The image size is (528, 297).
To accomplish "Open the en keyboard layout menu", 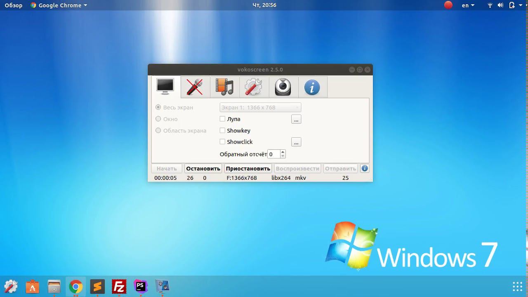I will tap(468, 5).
